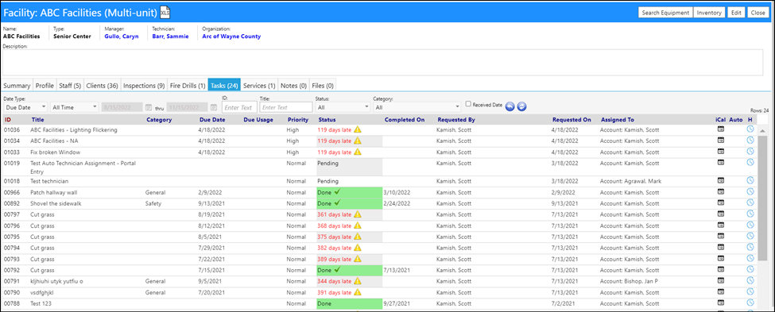Open iCal icon for Shovel the sidewalk
Screen dimensions: 775x312
721,202
